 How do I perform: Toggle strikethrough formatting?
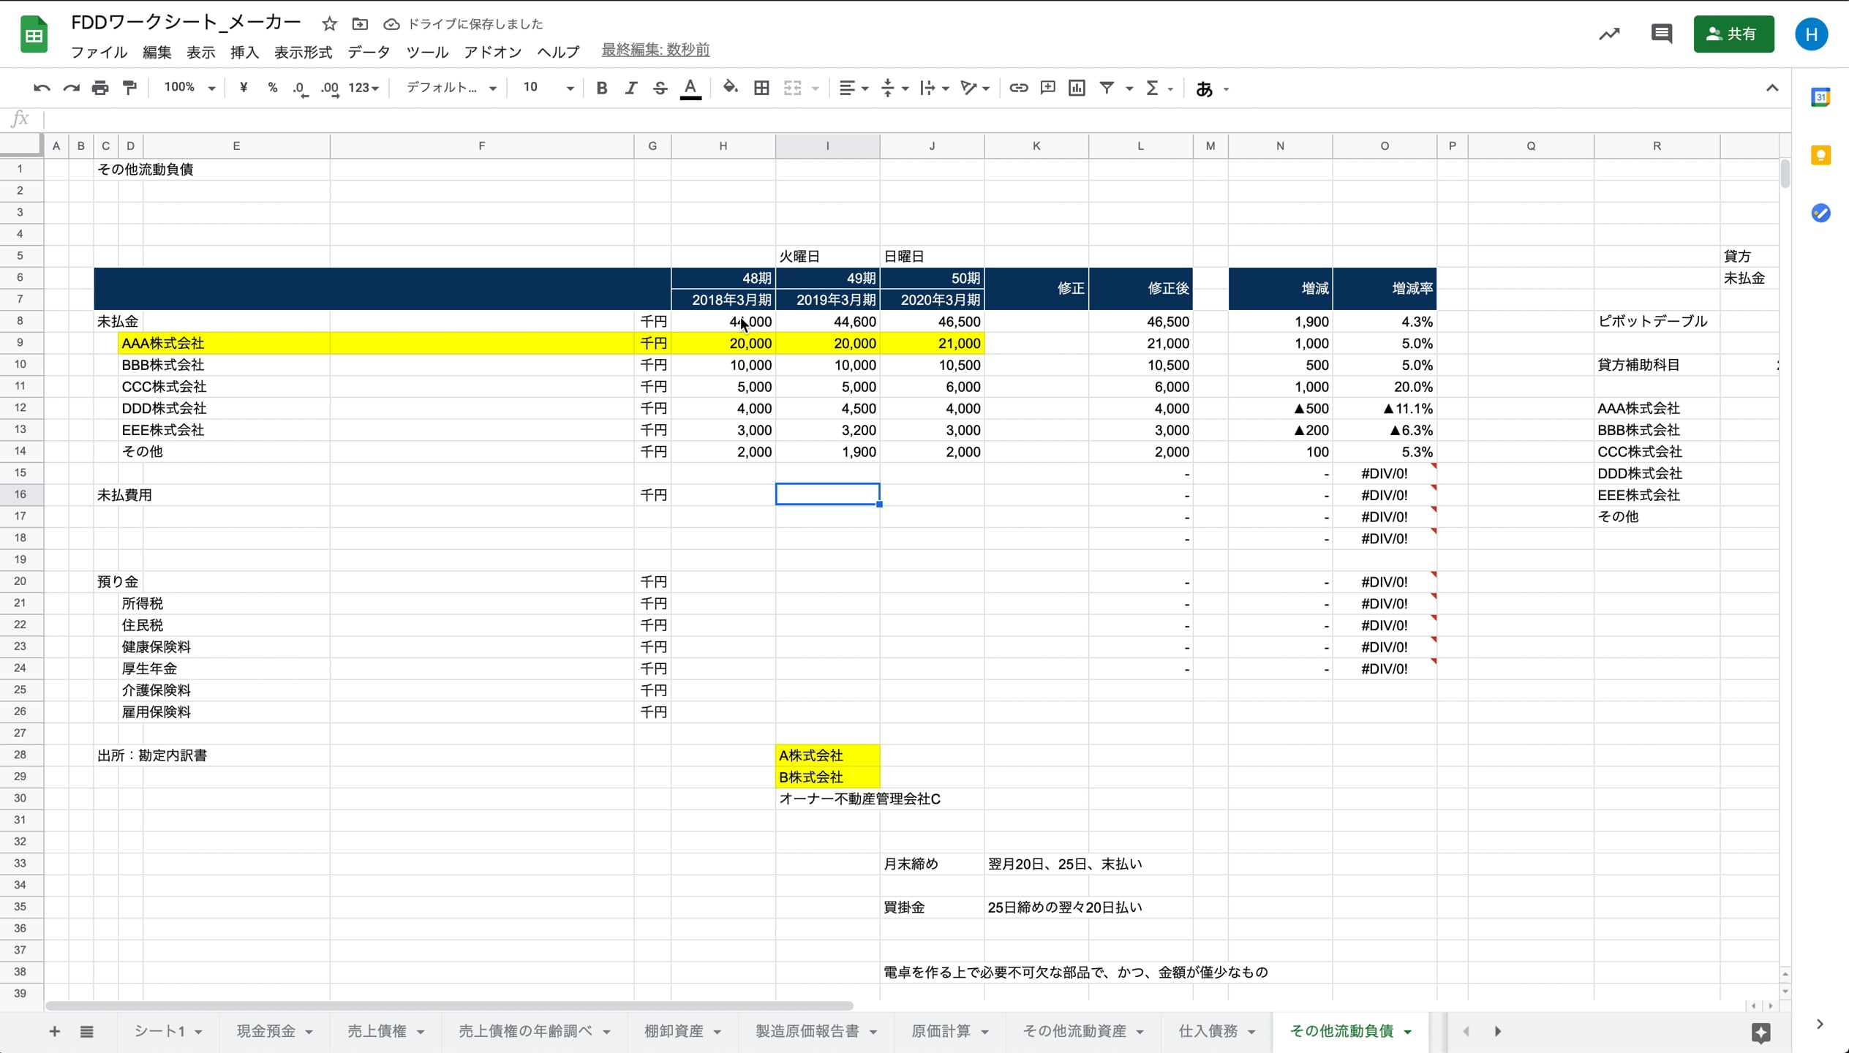tap(660, 88)
